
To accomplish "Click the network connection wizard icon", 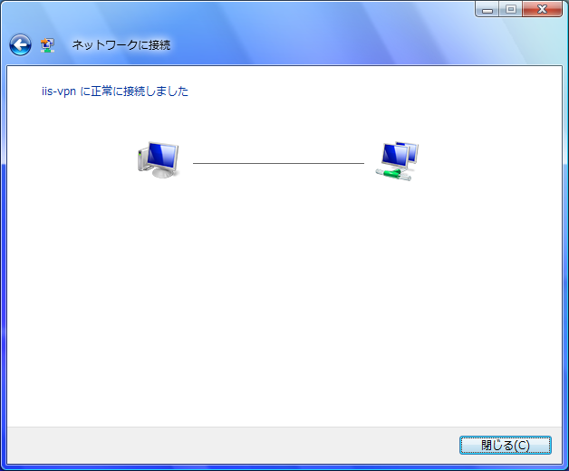I will (47, 45).
